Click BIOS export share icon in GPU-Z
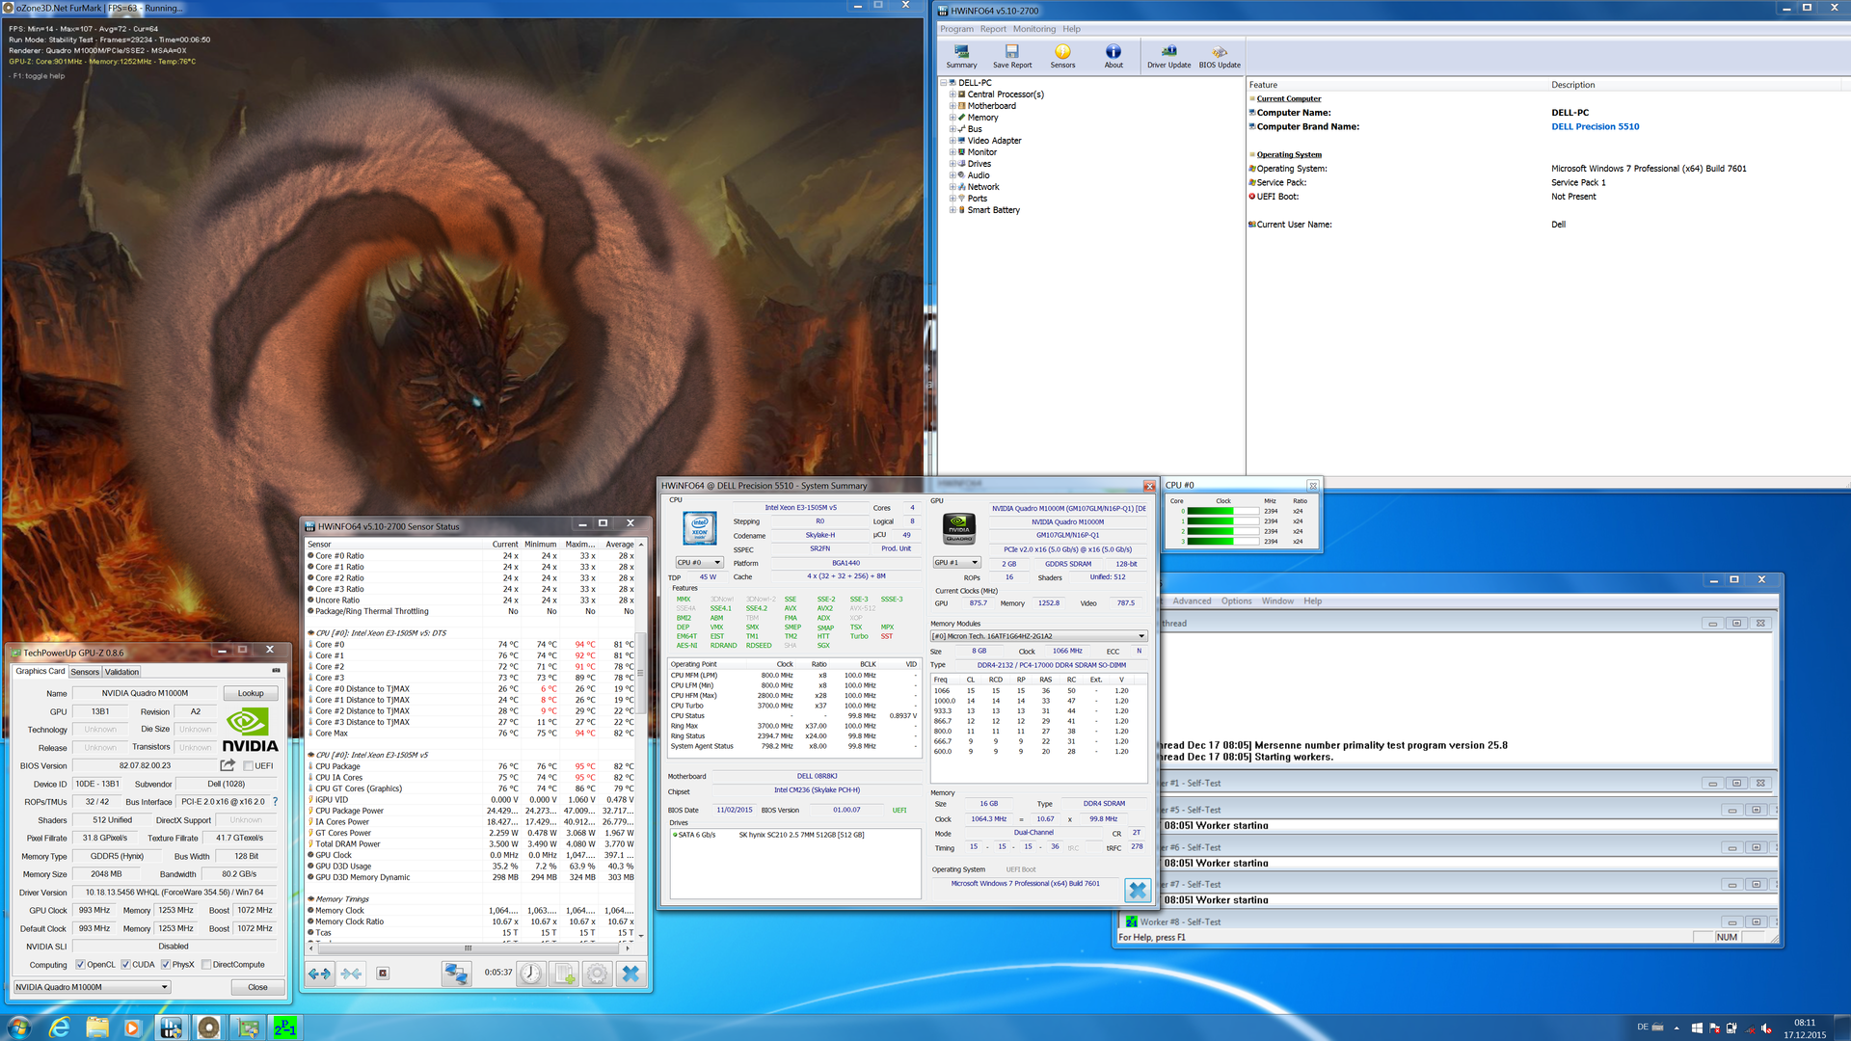 tap(228, 765)
